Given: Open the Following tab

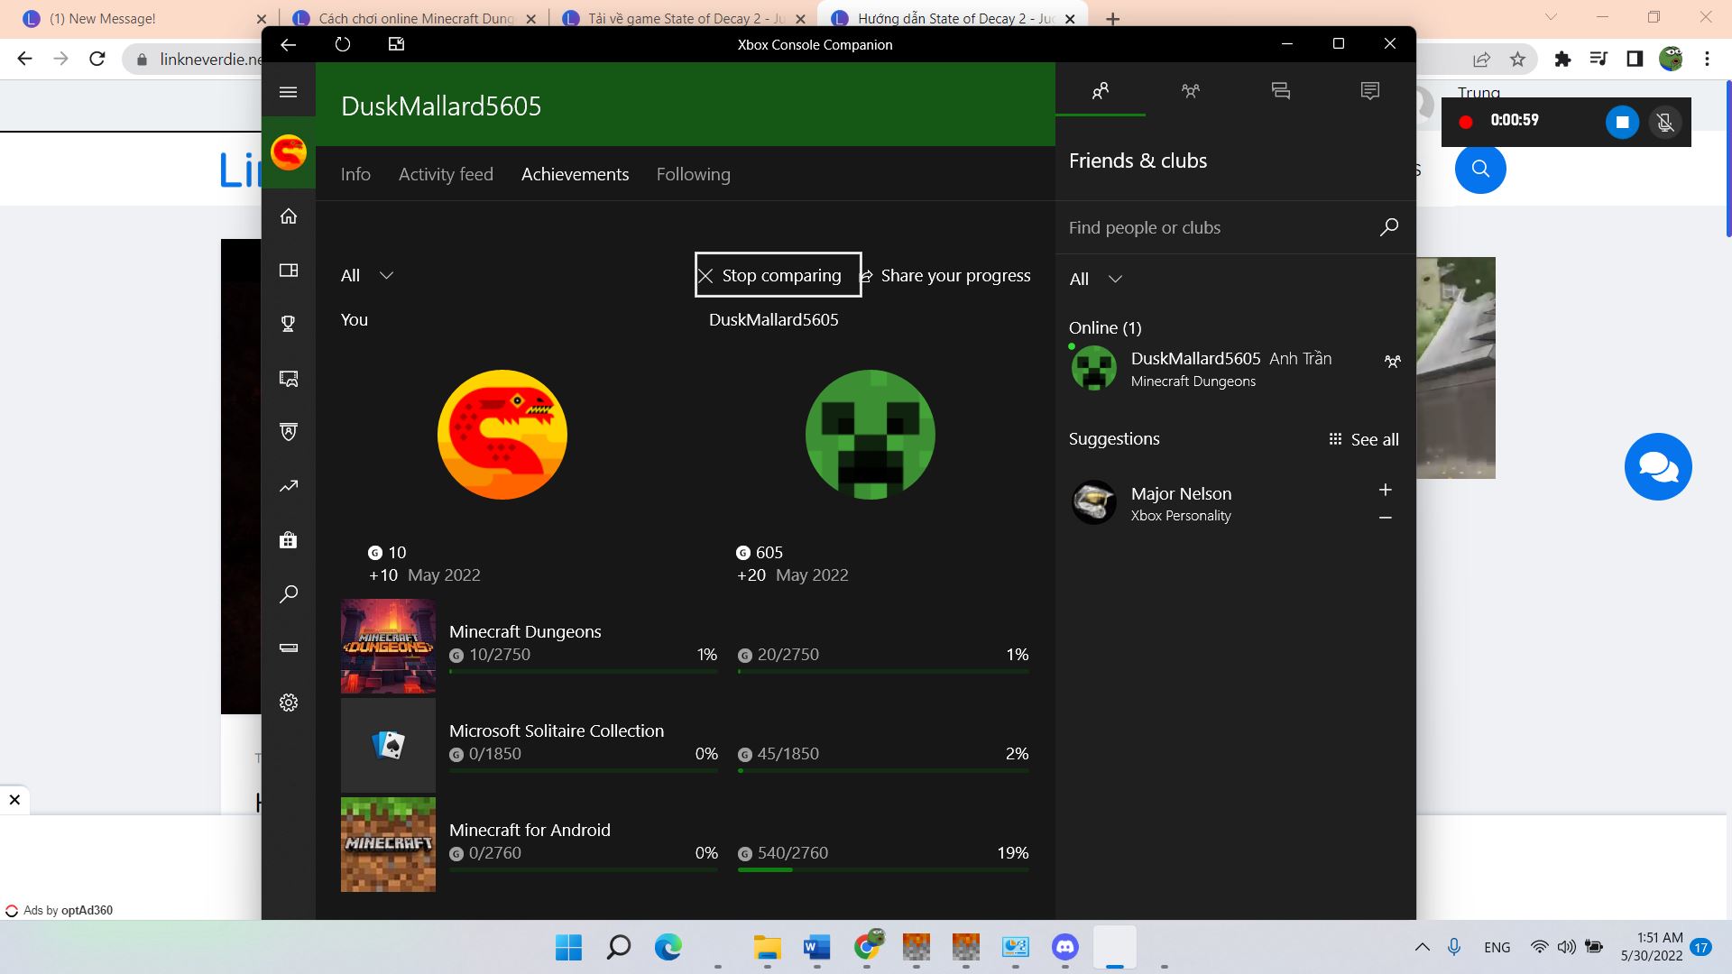Looking at the screenshot, I should (693, 174).
